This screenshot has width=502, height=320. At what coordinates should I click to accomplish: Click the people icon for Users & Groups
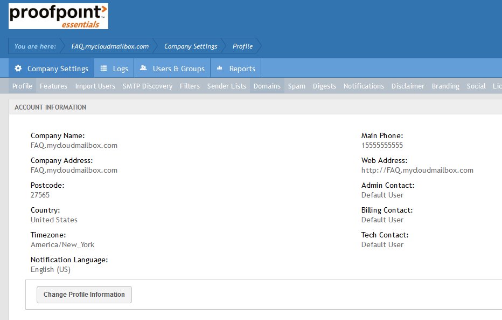pyautogui.click(x=143, y=68)
